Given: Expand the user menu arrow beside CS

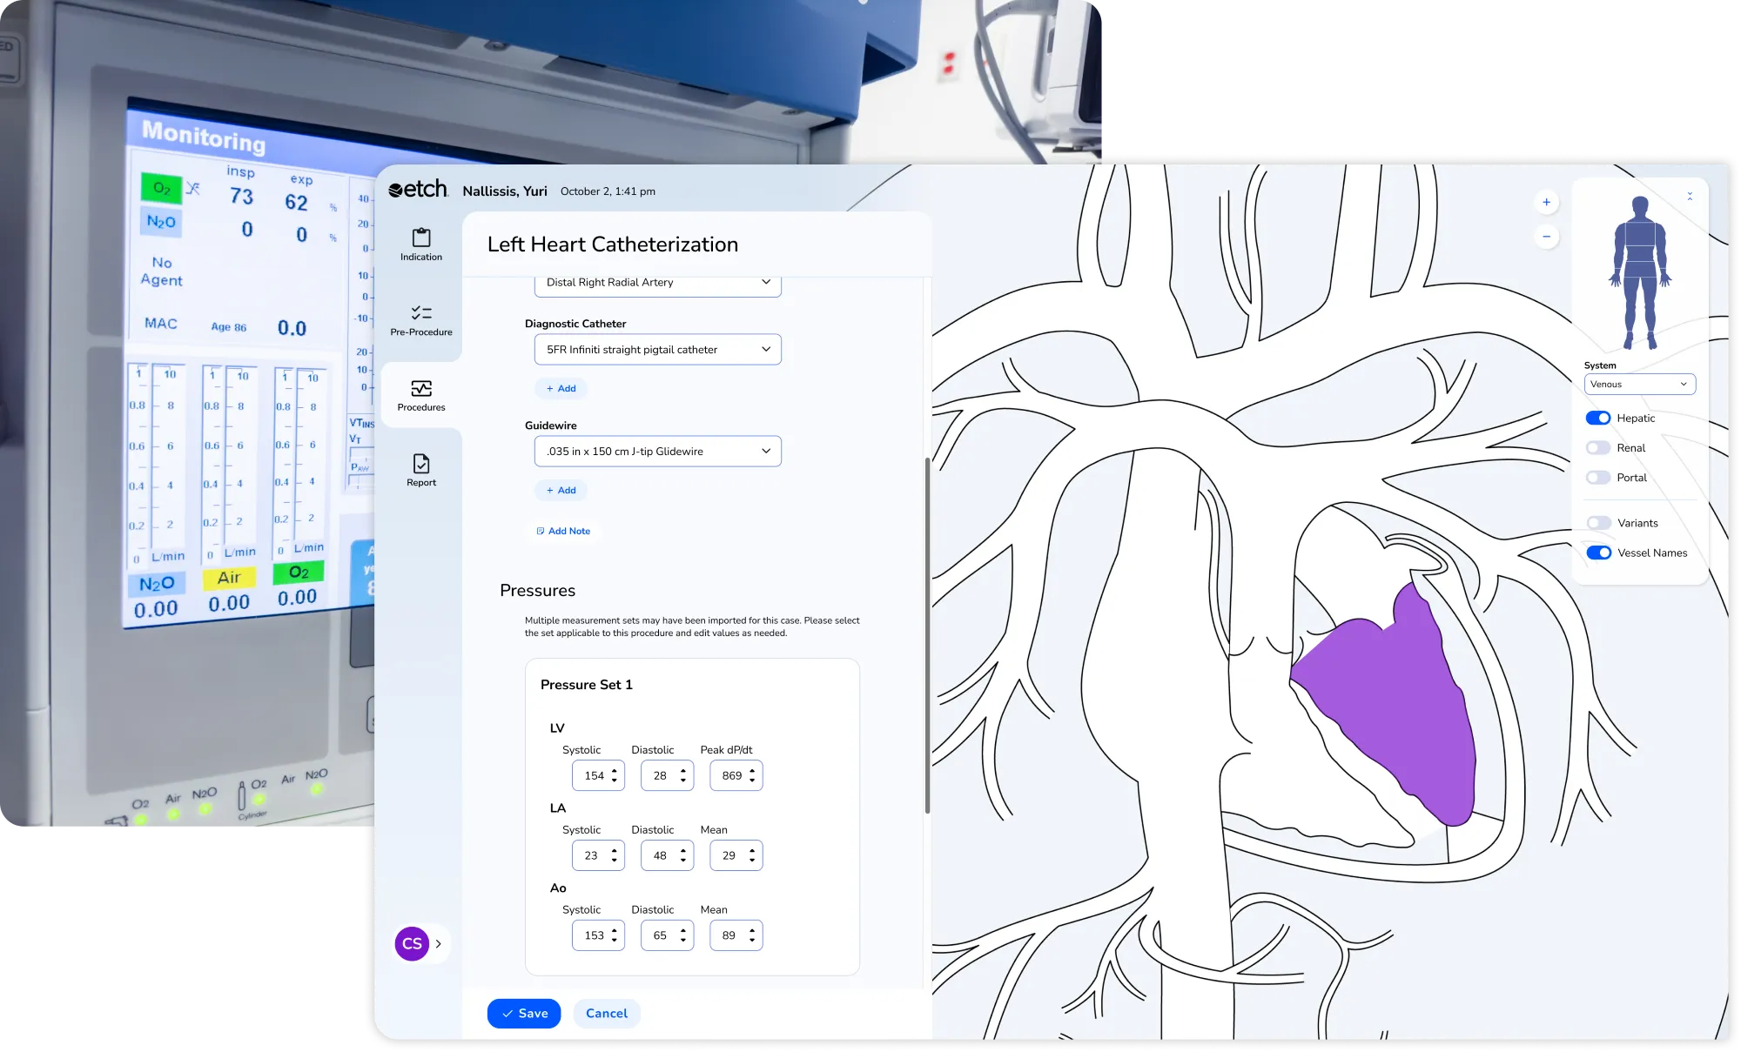Looking at the screenshot, I should pos(439,943).
